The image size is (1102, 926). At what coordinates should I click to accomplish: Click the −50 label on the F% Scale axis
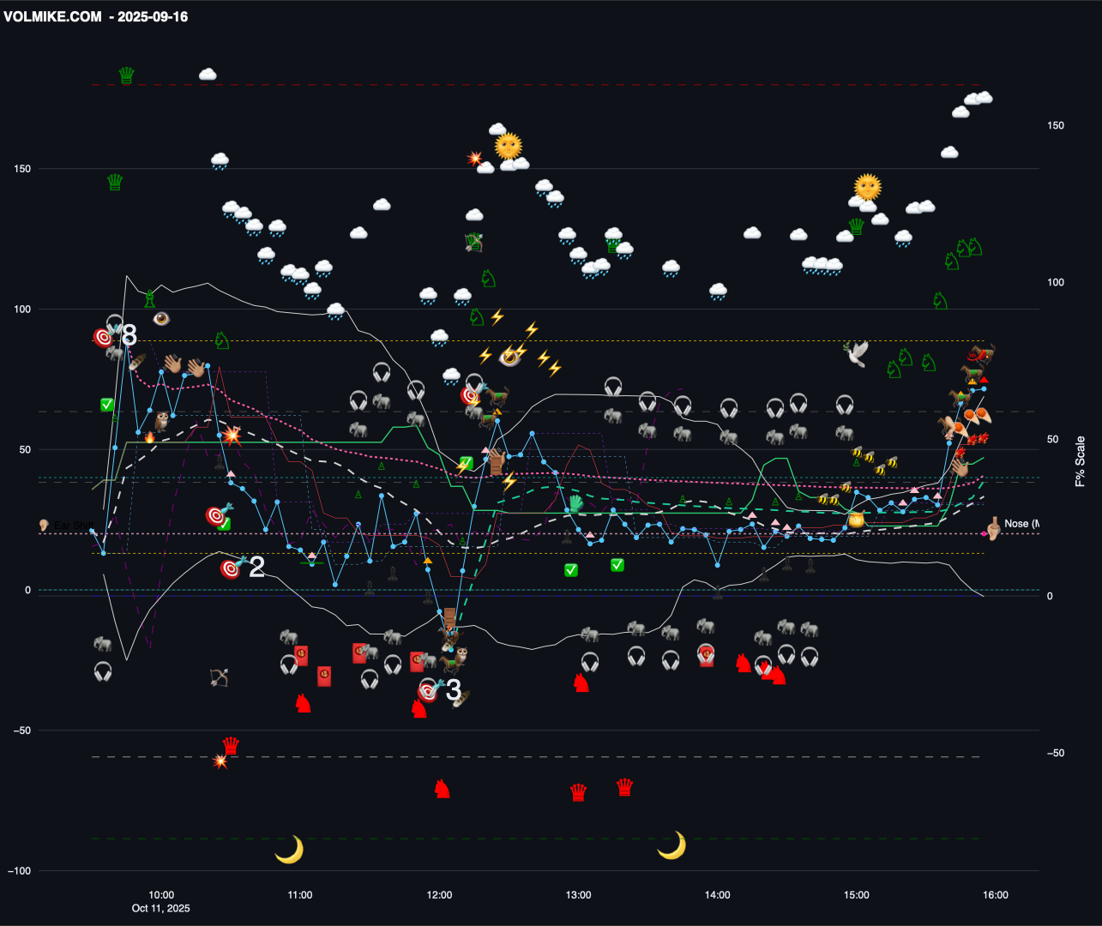pos(1056,754)
